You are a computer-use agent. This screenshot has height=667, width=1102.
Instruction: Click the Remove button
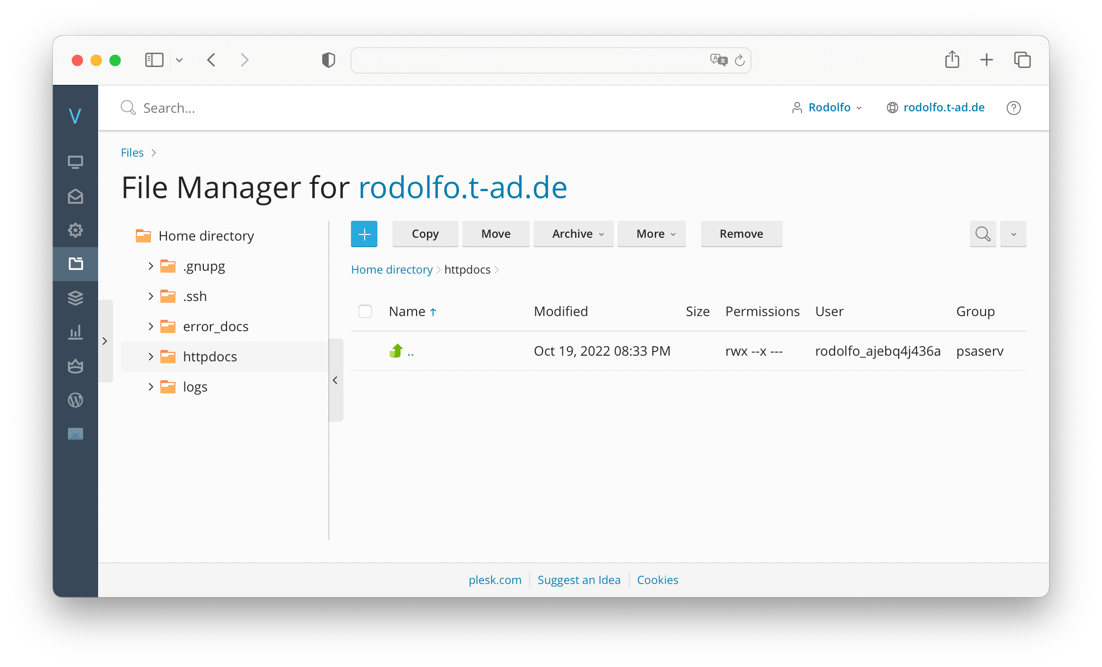(x=742, y=234)
